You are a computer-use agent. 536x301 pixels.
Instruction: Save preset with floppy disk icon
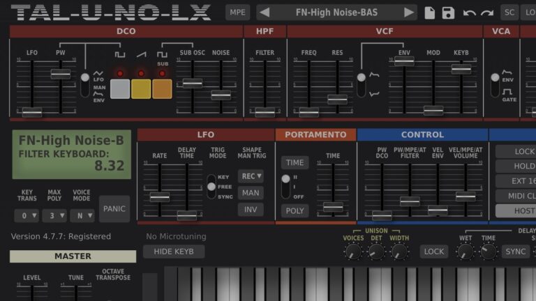click(x=448, y=13)
